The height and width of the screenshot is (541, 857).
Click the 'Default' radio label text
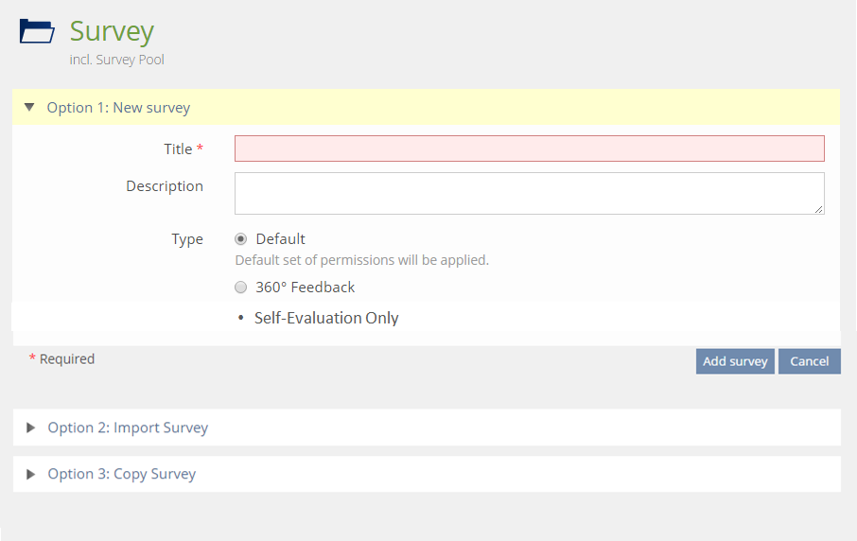280,239
